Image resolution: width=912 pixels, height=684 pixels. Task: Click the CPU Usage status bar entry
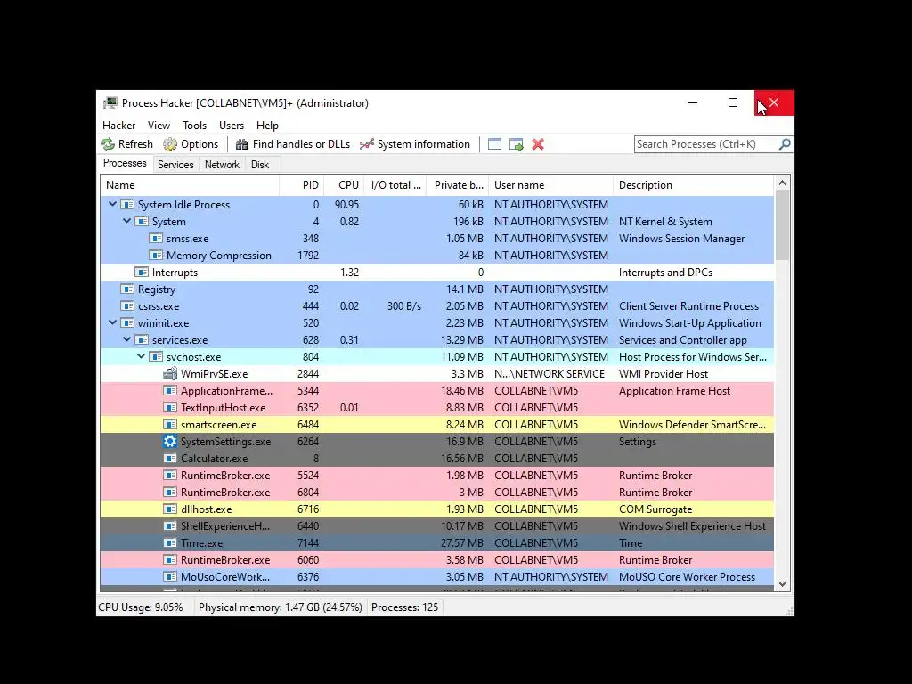140,607
